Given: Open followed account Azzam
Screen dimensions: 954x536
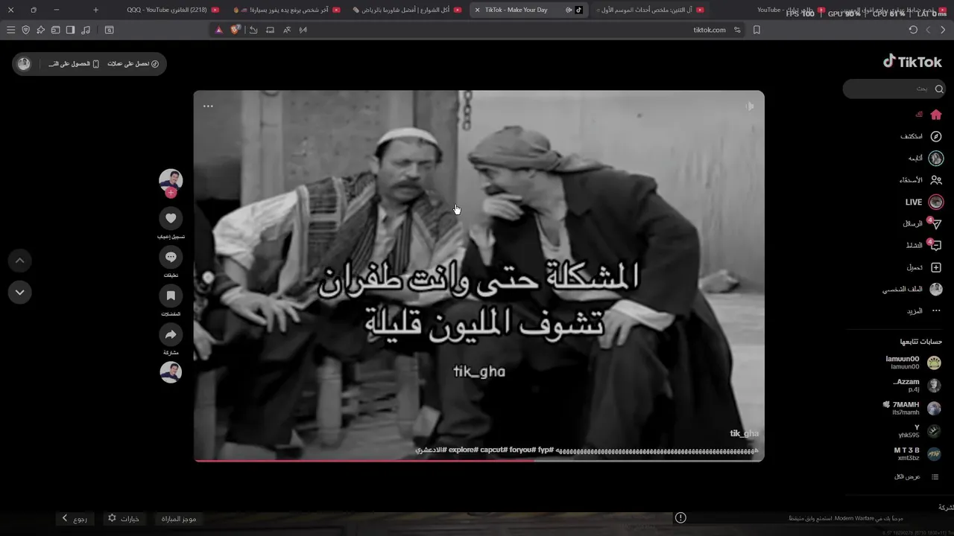Looking at the screenshot, I should [x=917, y=386].
